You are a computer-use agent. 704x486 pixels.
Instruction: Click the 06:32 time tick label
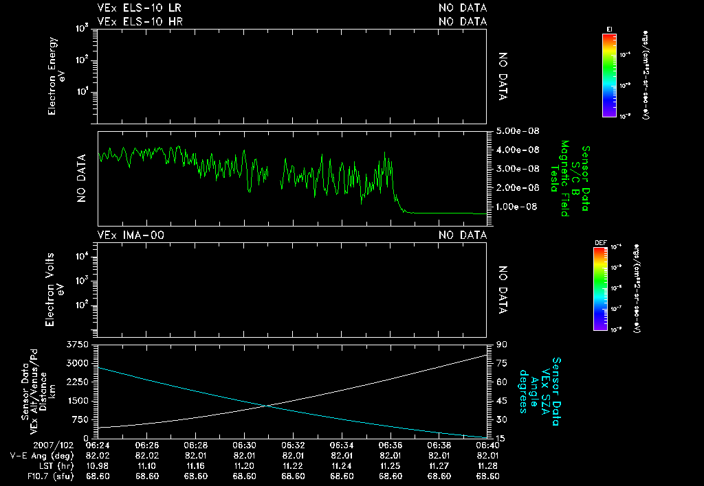(x=293, y=445)
